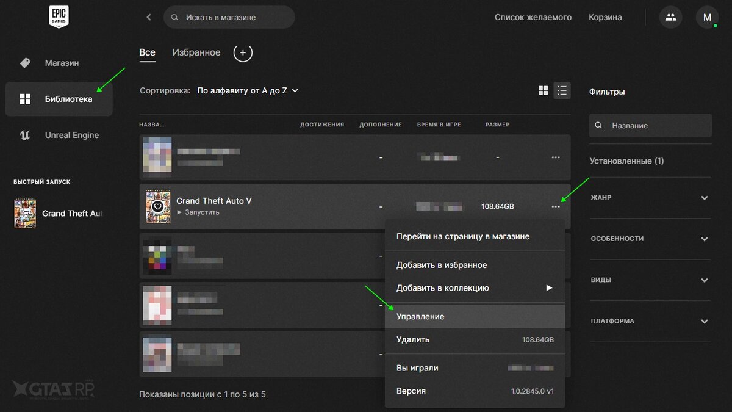Open options menu for first library row
Viewport: 732px width, 412px height.
[556, 157]
